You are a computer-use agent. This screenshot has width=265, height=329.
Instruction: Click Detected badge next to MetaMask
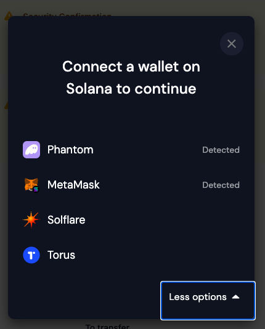point(221,185)
